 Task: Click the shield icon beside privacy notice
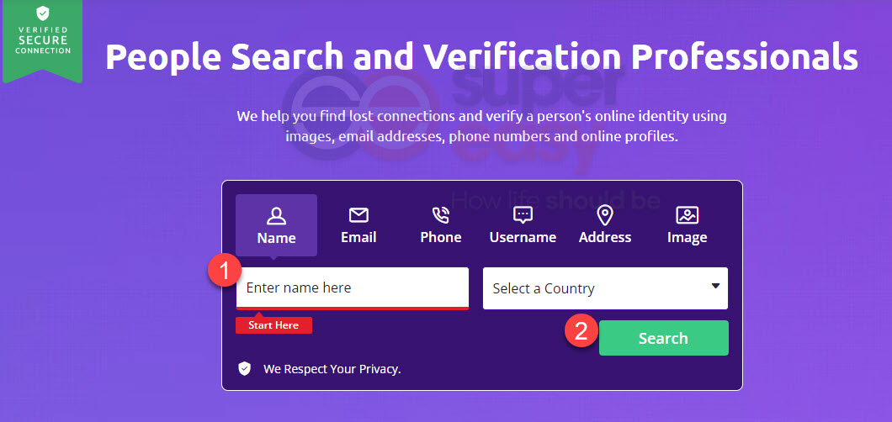point(244,368)
